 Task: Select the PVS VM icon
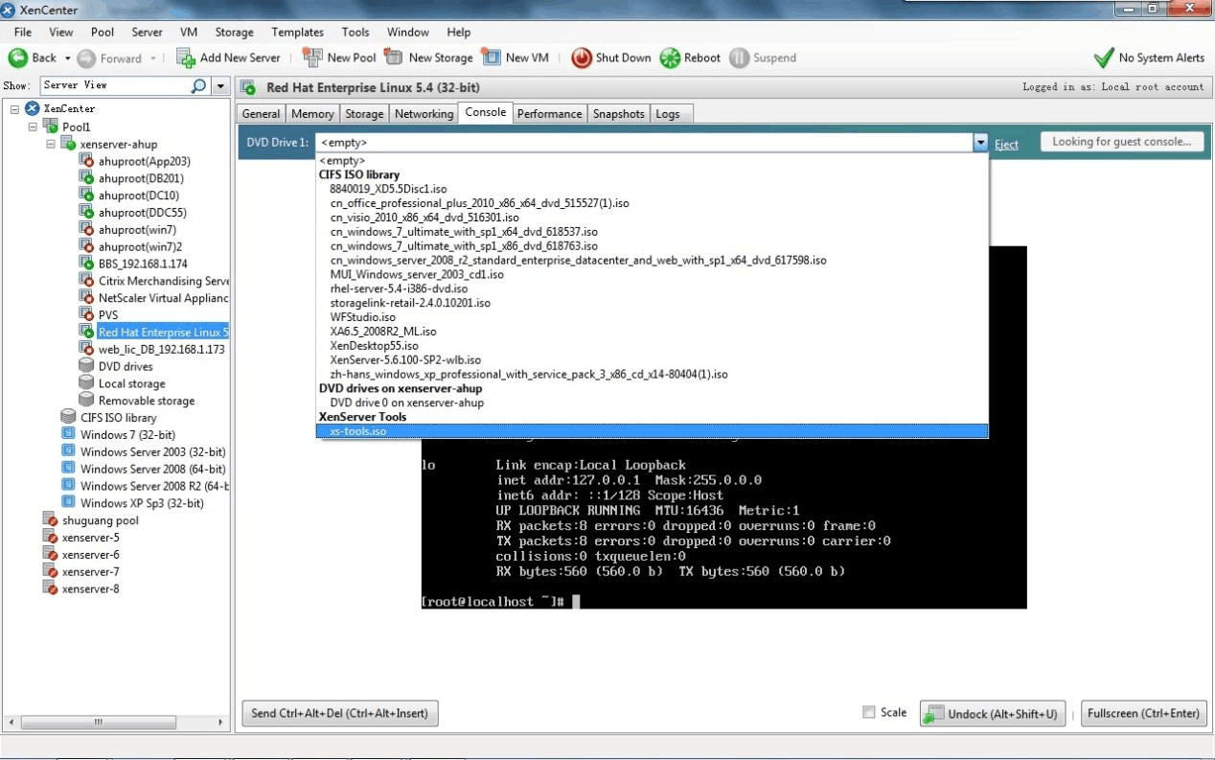pyautogui.click(x=86, y=315)
